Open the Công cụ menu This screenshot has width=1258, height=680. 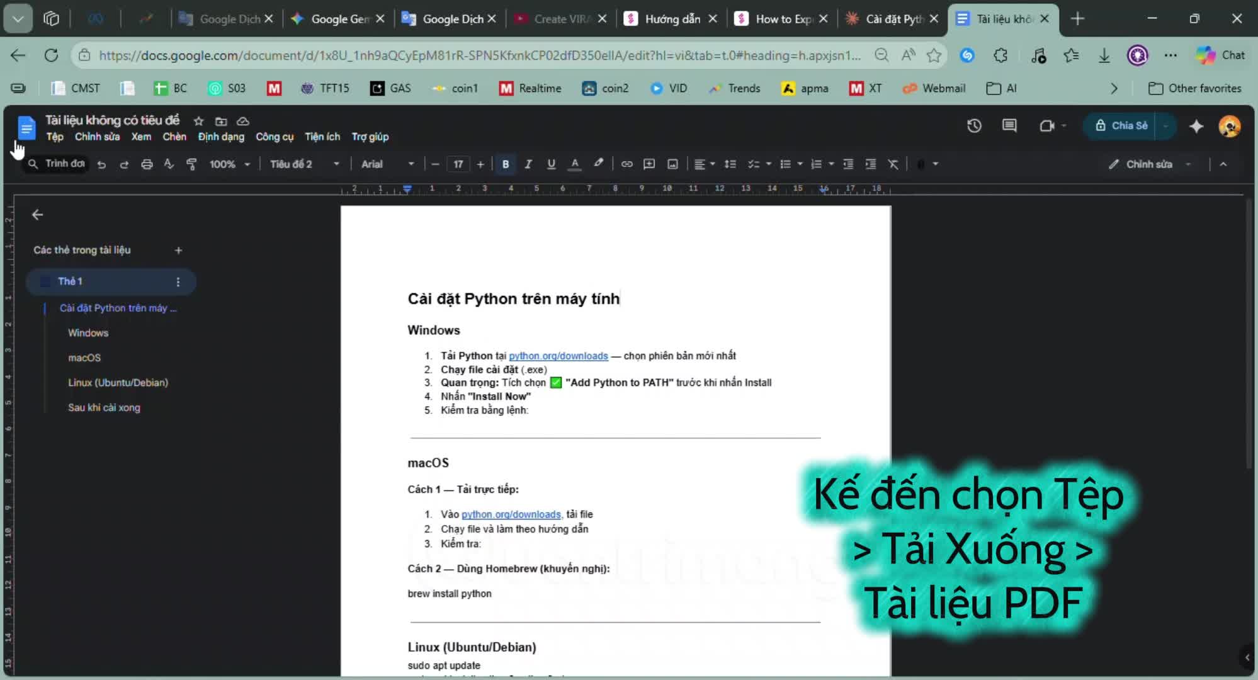tap(275, 137)
